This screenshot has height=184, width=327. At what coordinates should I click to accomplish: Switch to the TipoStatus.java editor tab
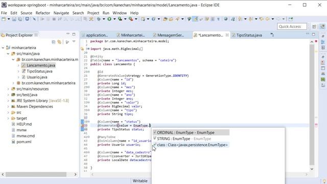[247, 35]
